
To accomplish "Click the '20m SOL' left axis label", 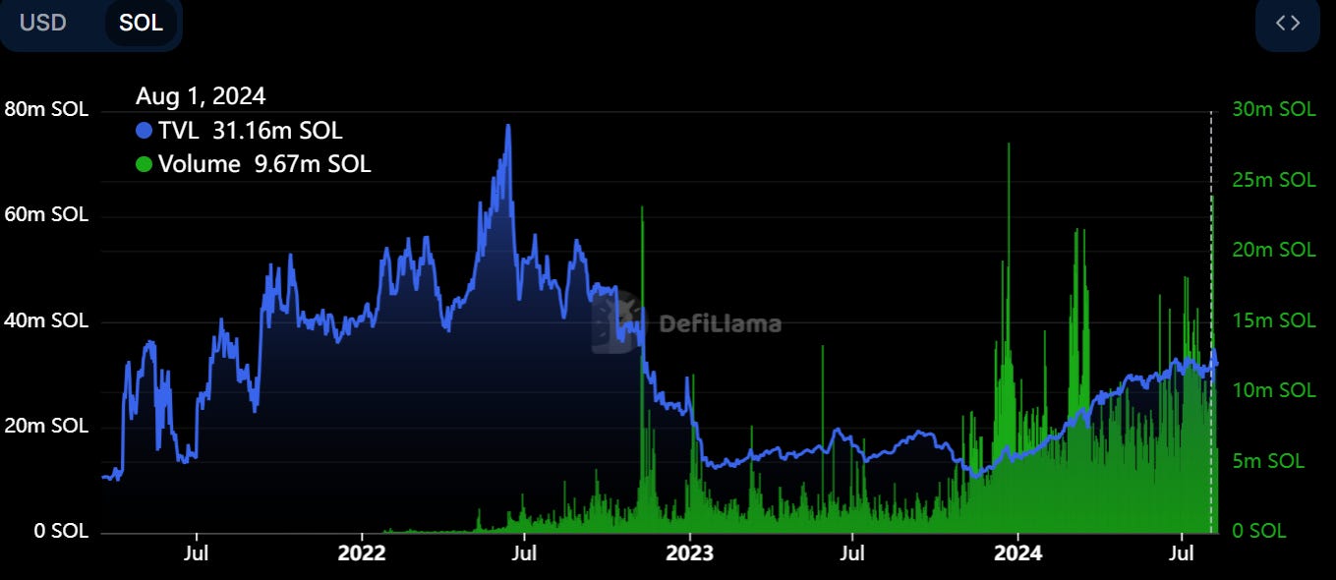I will pyautogui.click(x=45, y=426).
